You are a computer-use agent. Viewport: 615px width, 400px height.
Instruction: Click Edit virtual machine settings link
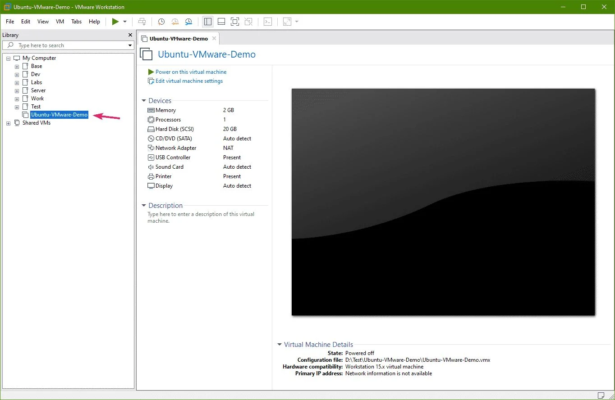point(189,81)
